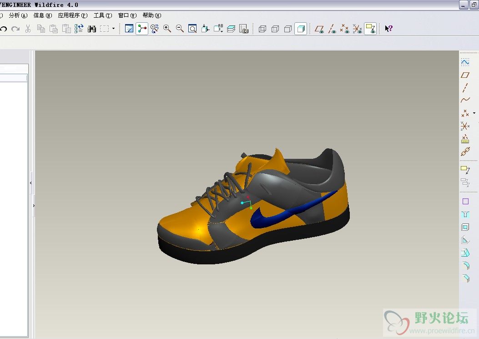
Task: Collapse the left navigator panel with the left arrow
Action: (31, 183)
